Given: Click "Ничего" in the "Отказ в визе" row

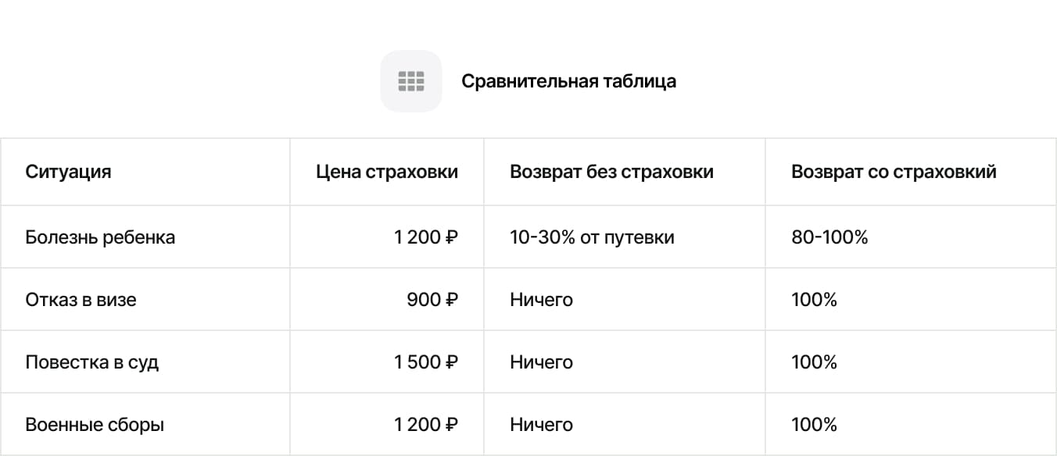Looking at the screenshot, I should click(x=541, y=299).
